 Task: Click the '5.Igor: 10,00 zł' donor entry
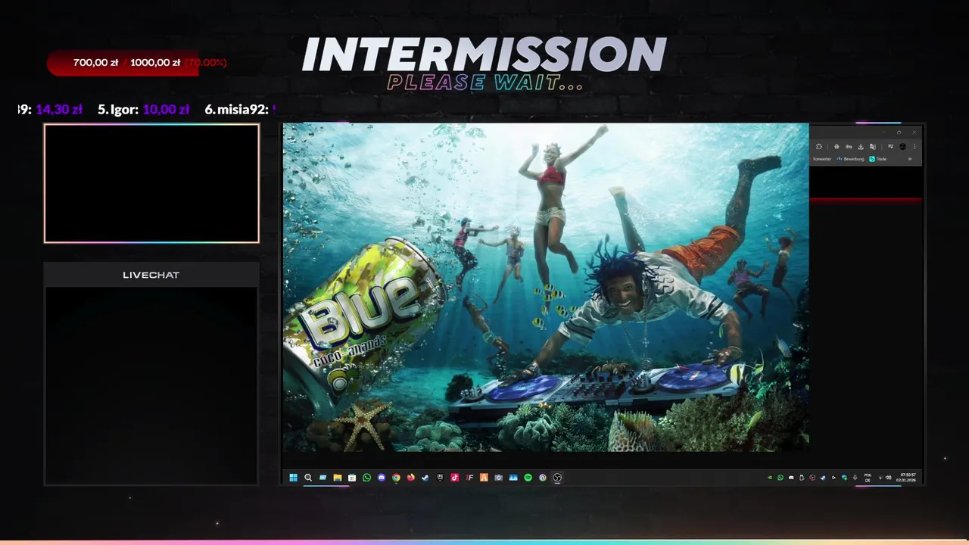tap(143, 110)
